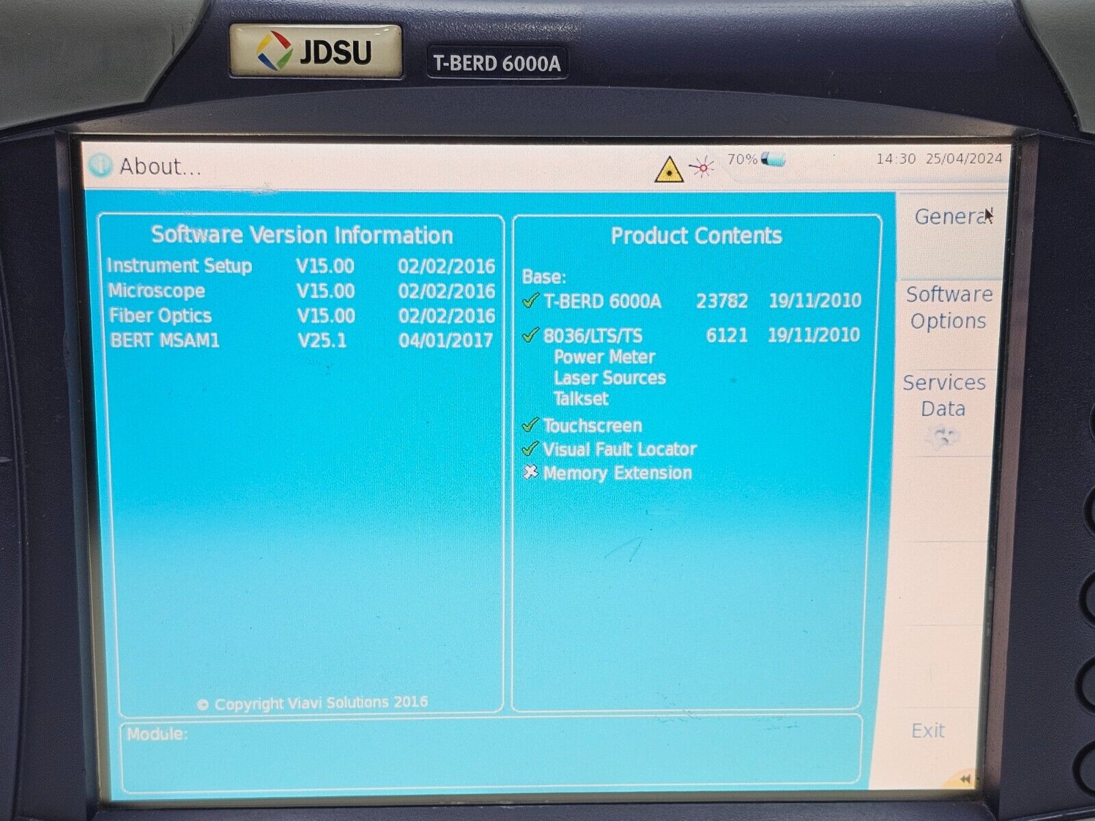The height and width of the screenshot is (821, 1095).
Task: Click the 8036/LTS/TS green checkmark
Action: [530, 335]
